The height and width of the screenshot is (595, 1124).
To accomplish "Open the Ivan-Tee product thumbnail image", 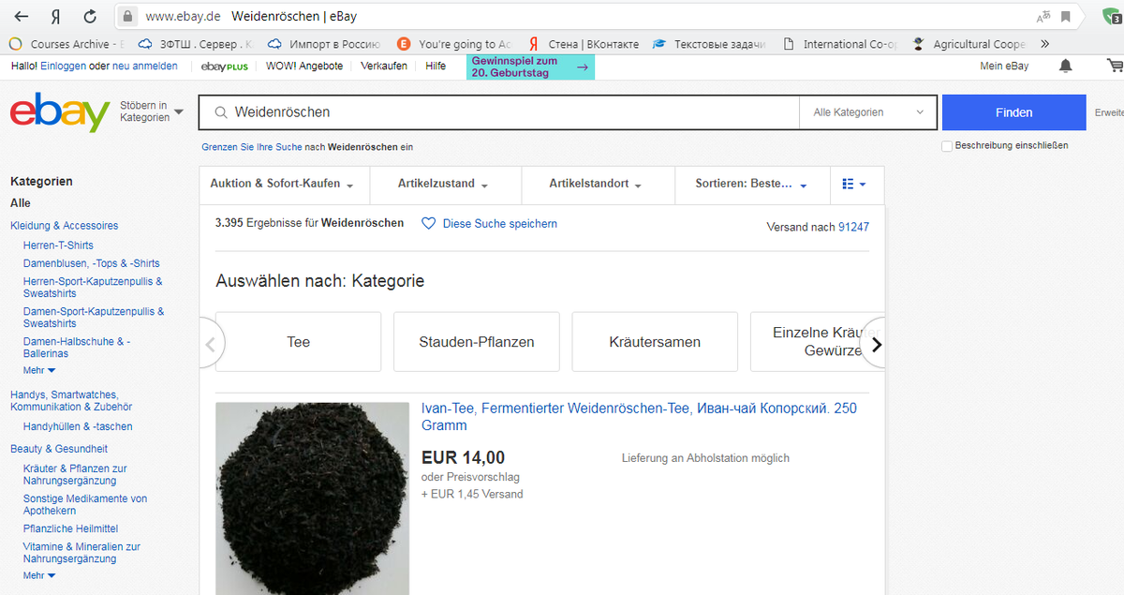I will [x=312, y=498].
